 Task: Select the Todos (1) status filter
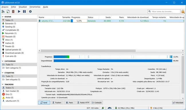19,20
